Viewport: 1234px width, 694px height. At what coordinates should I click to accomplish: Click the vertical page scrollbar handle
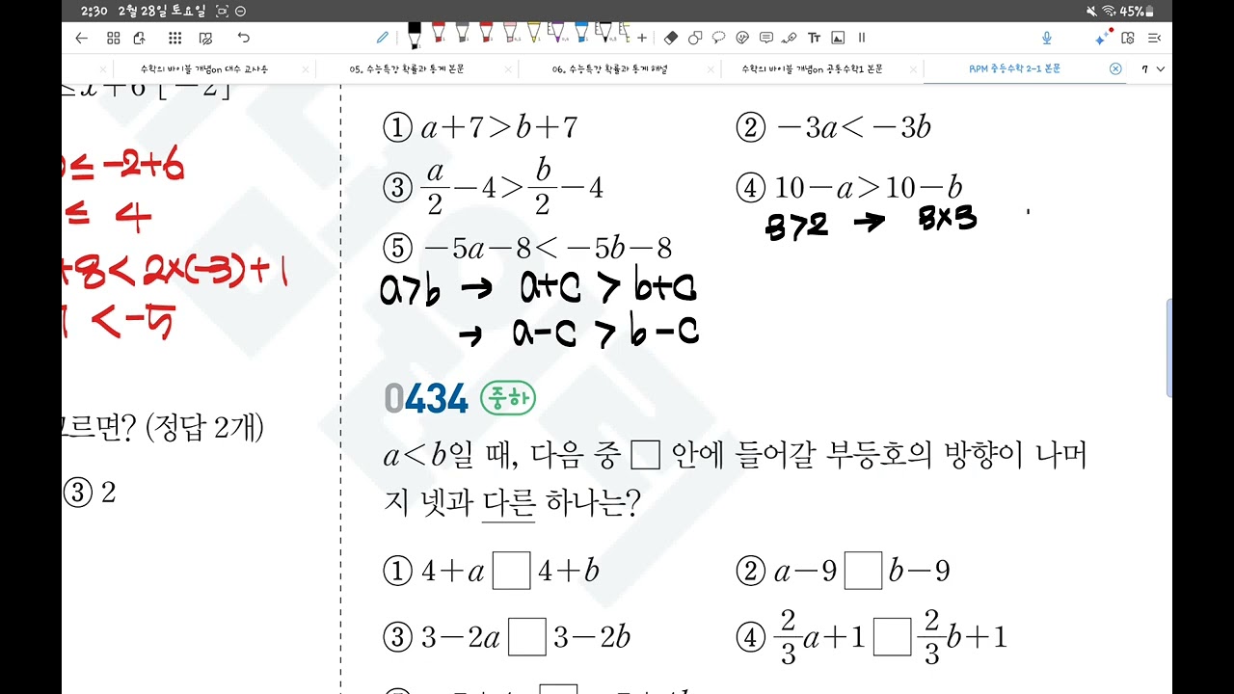point(1168,348)
